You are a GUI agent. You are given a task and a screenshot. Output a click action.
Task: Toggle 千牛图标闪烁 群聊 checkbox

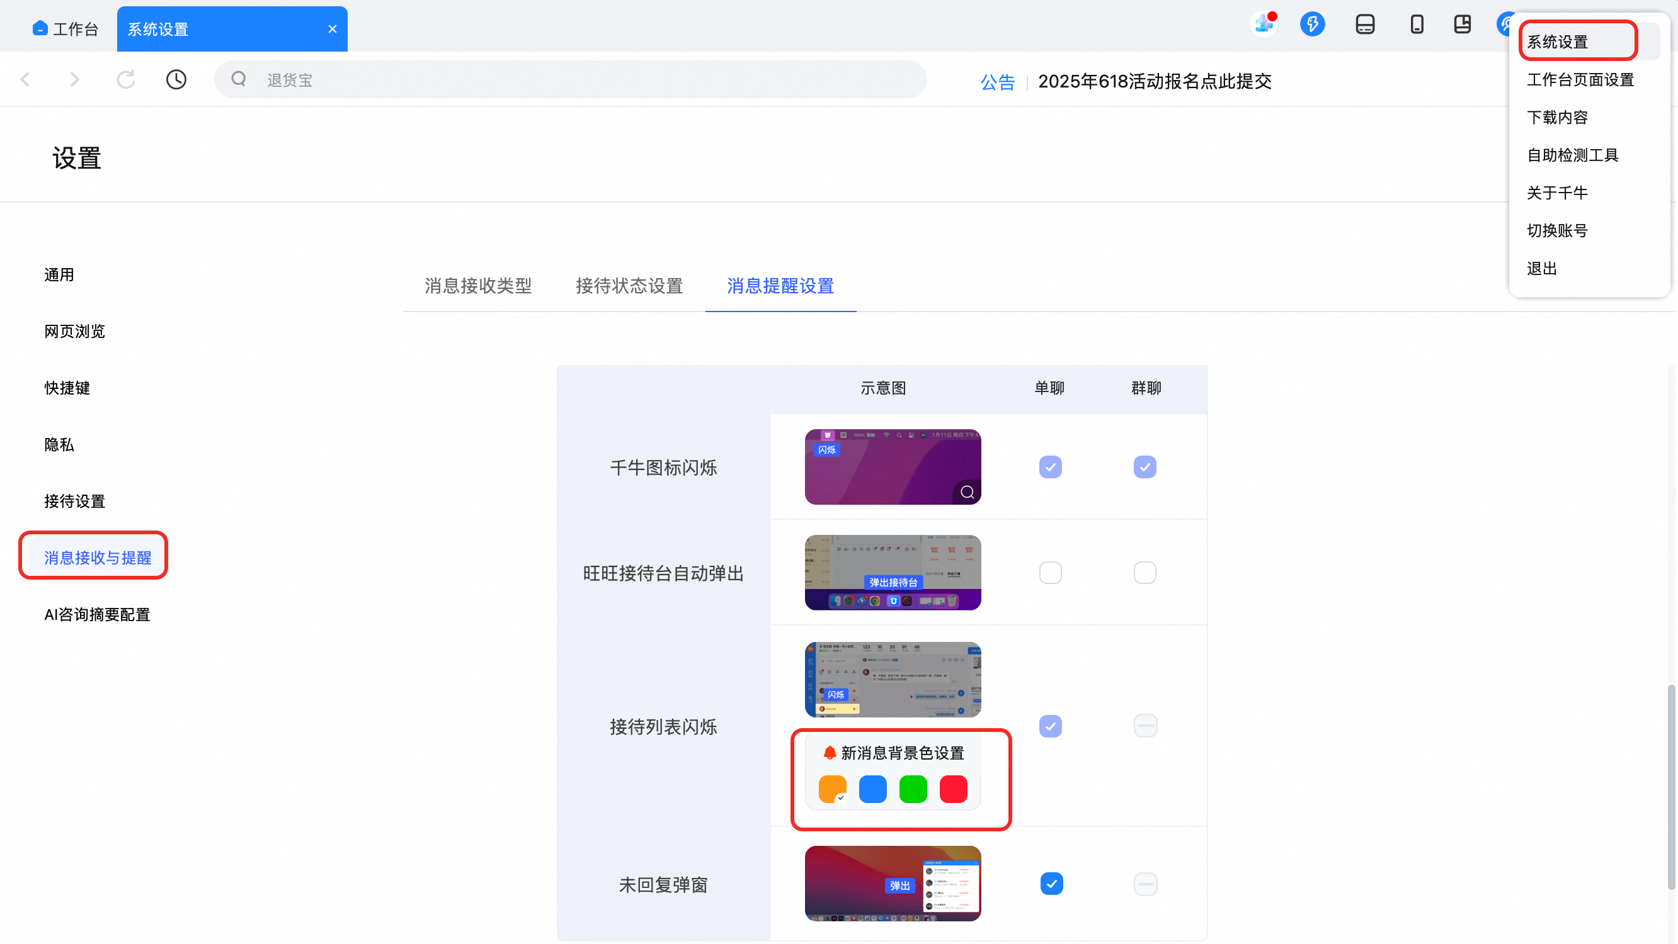[x=1144, y=467]
